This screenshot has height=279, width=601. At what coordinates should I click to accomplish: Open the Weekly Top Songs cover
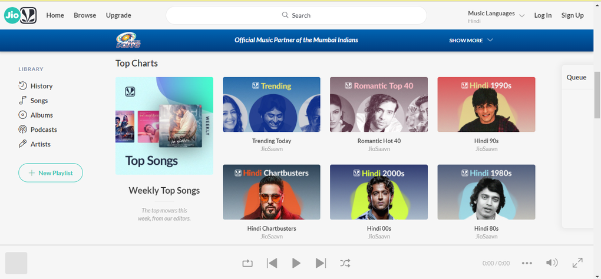coord(164,126)
